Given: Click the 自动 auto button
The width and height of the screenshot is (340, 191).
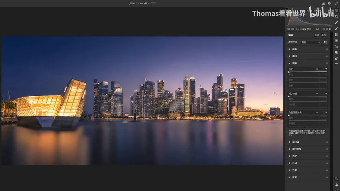Looking at the screenshot, I should tap(316, 35).
